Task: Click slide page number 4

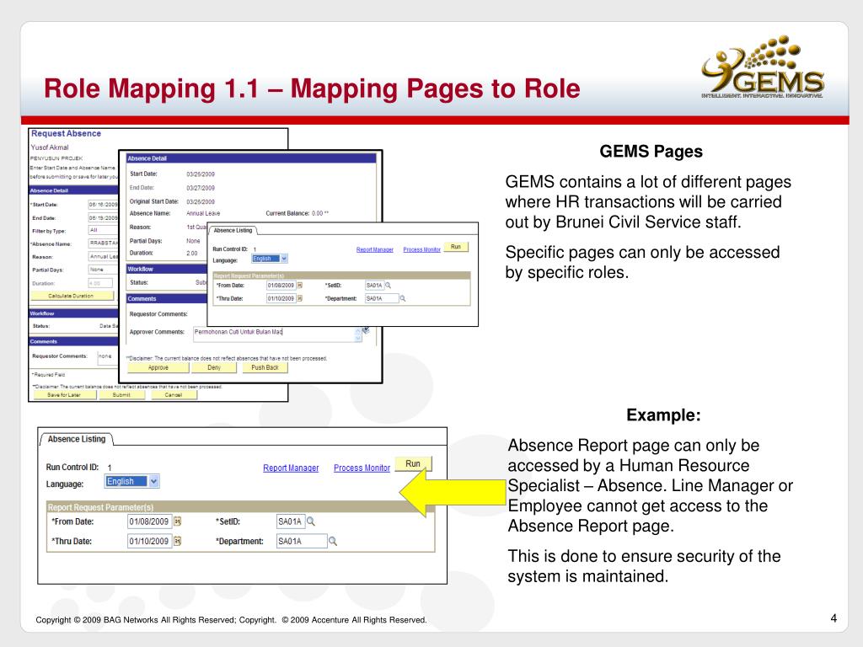Action: tap(834, 618)
